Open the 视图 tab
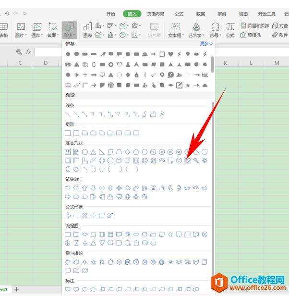Screen dimensions: 289x296 [243, 14]
